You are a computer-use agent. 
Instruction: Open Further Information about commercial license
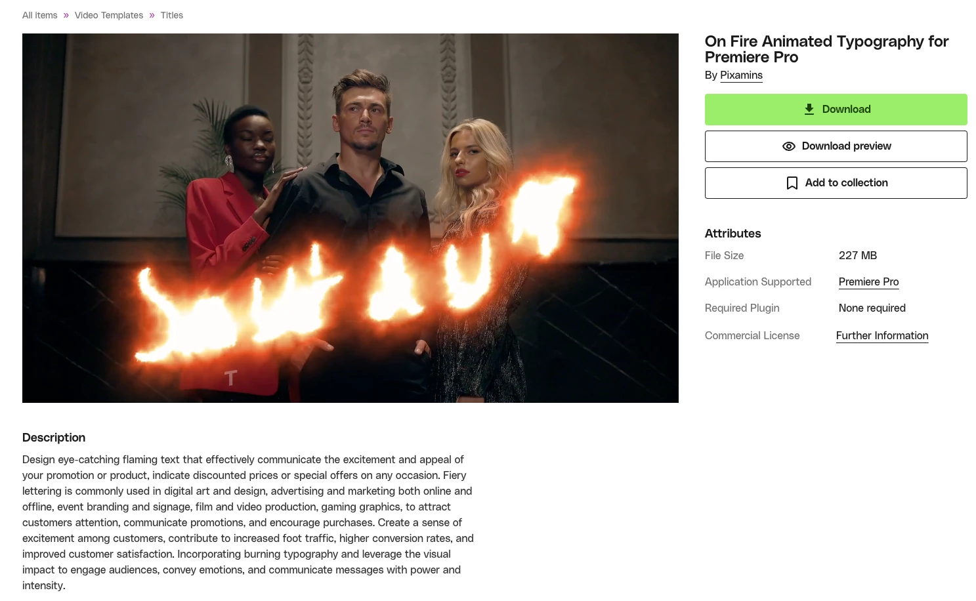click(x=882, y=336)
